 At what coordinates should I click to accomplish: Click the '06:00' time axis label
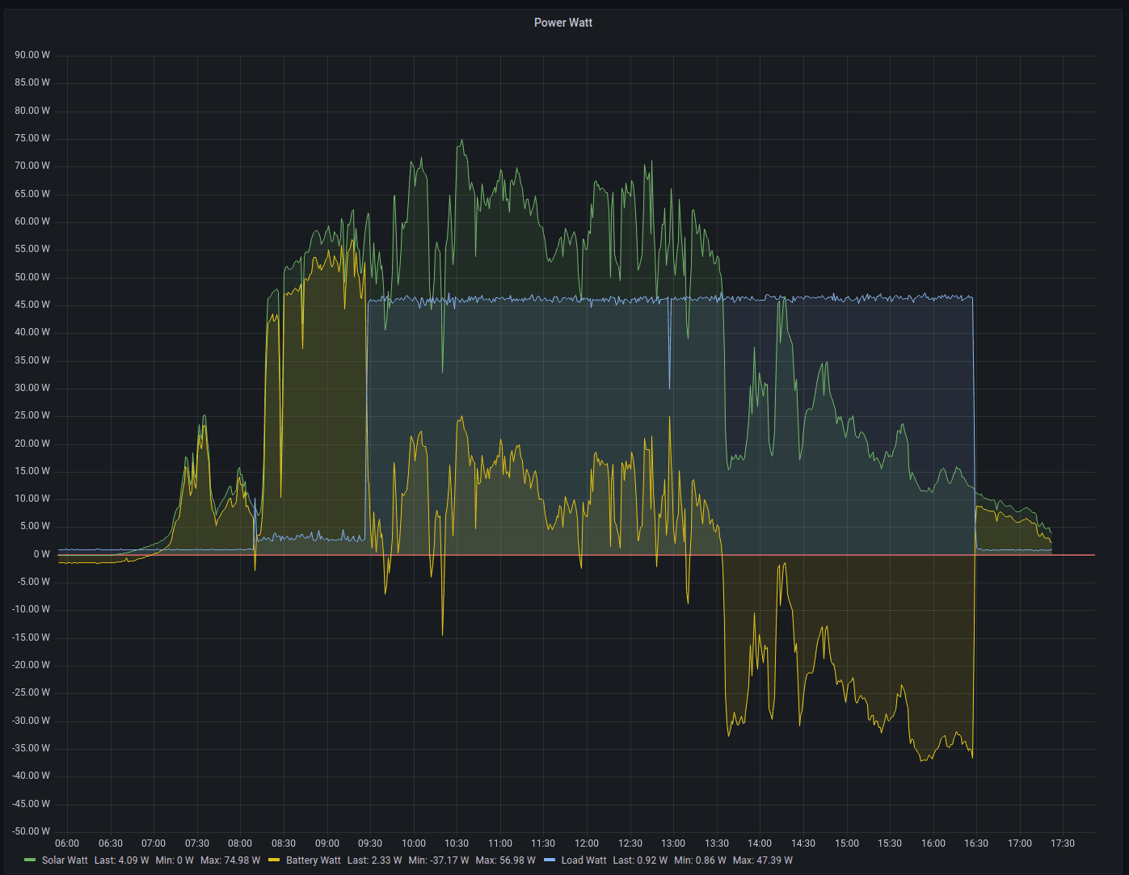(67, 843)
